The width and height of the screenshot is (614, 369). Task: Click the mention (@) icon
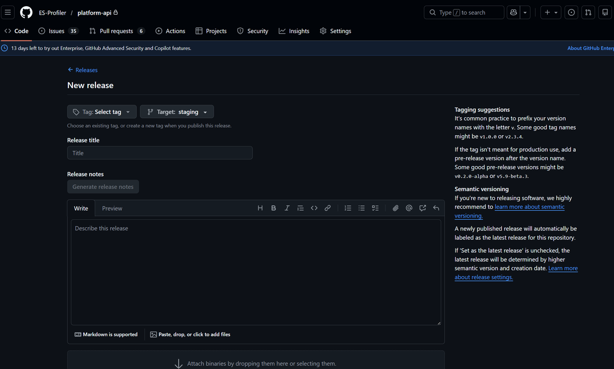pyautogui.click(x=409, y=208)
